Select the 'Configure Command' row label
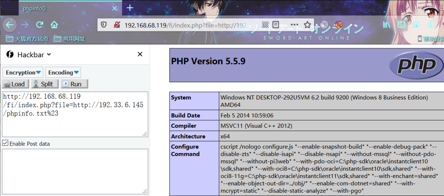 (185, 150)
